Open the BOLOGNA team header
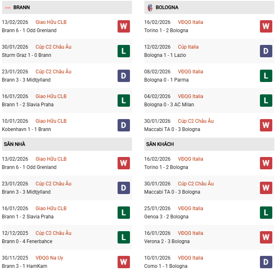Screen dimensions: 276x274 [x=167, y=7]
